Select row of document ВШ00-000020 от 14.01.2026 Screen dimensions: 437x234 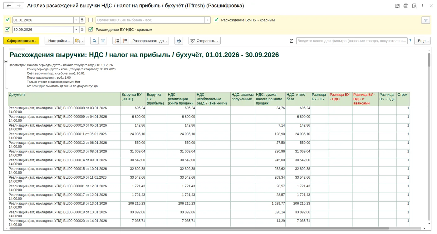(209, 223)
